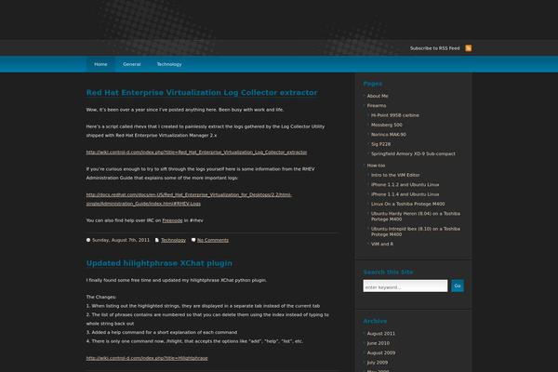Open the docs.redhat.com RHEV Logs link
This screenshot has width=558, height=372.
(x=189, y=199)
